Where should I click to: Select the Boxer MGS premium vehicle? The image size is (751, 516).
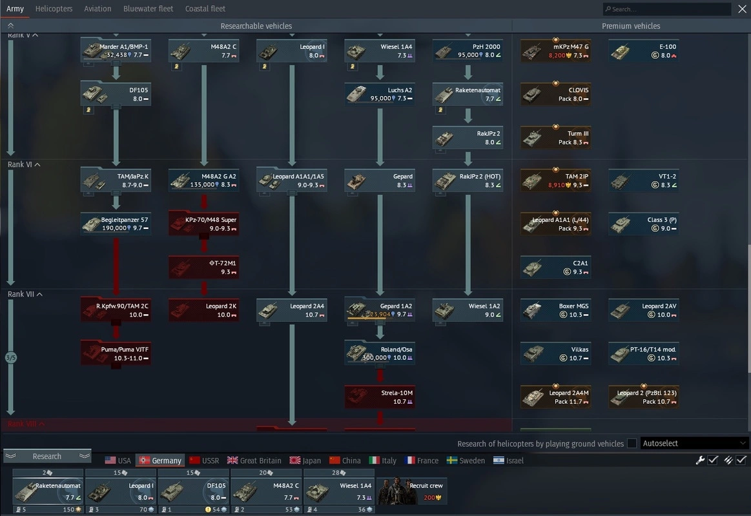[x=555, y=310]
